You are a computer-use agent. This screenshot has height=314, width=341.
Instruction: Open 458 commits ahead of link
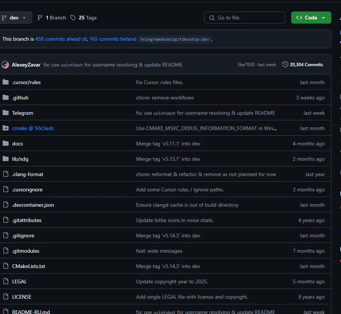click(61, 39)
